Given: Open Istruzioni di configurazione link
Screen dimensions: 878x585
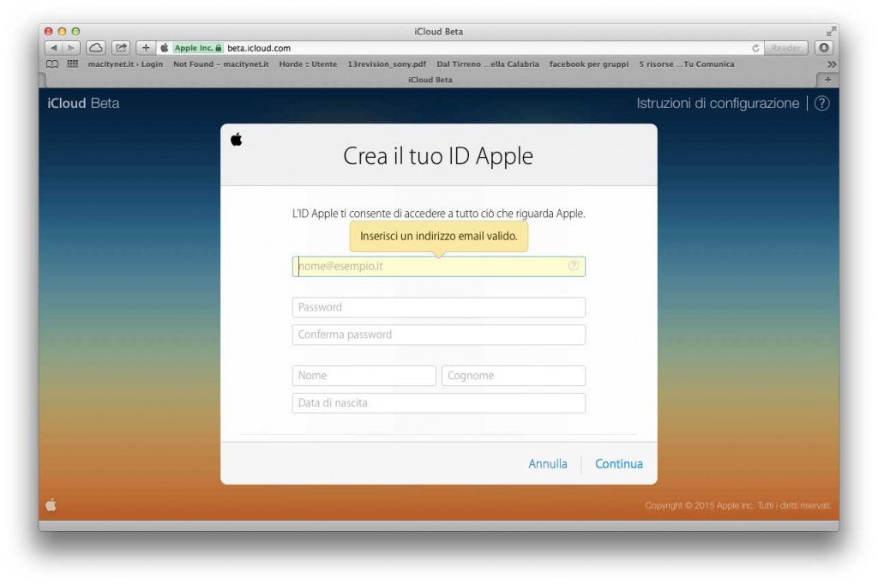Looking at the screenshot, I should tap(718, 103).
